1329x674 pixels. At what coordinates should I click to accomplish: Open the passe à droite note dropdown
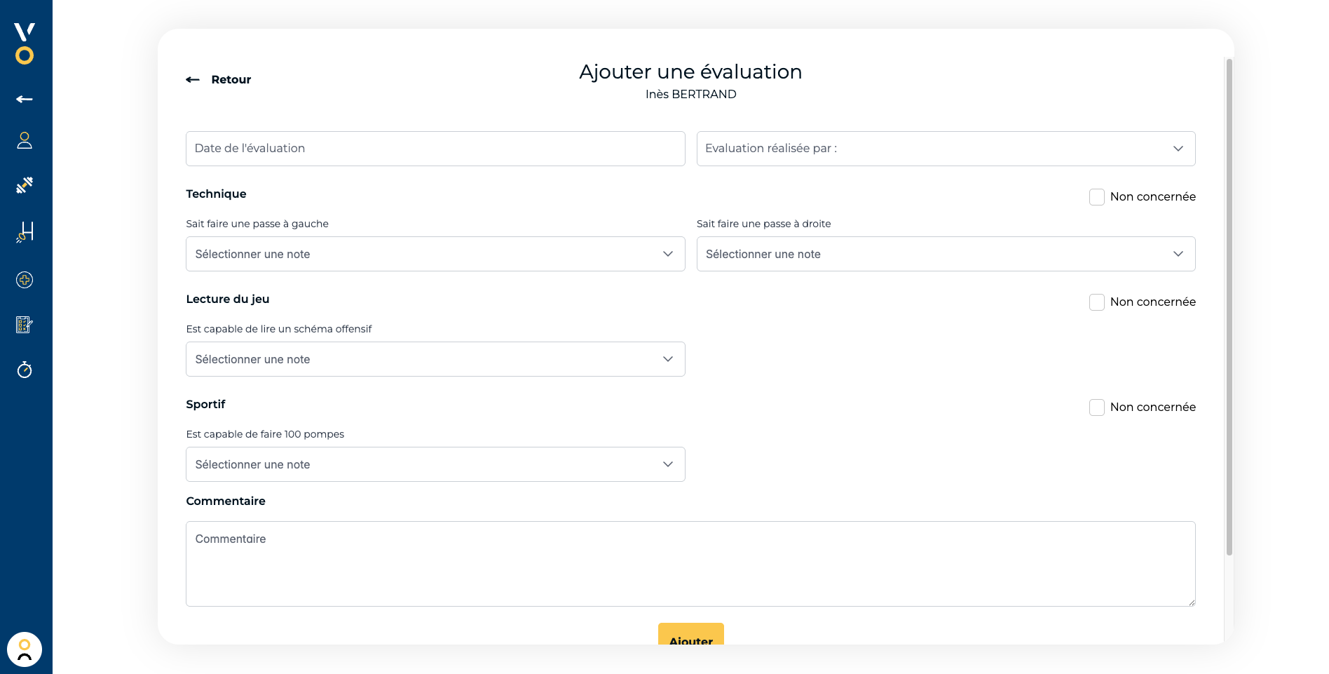946,254
